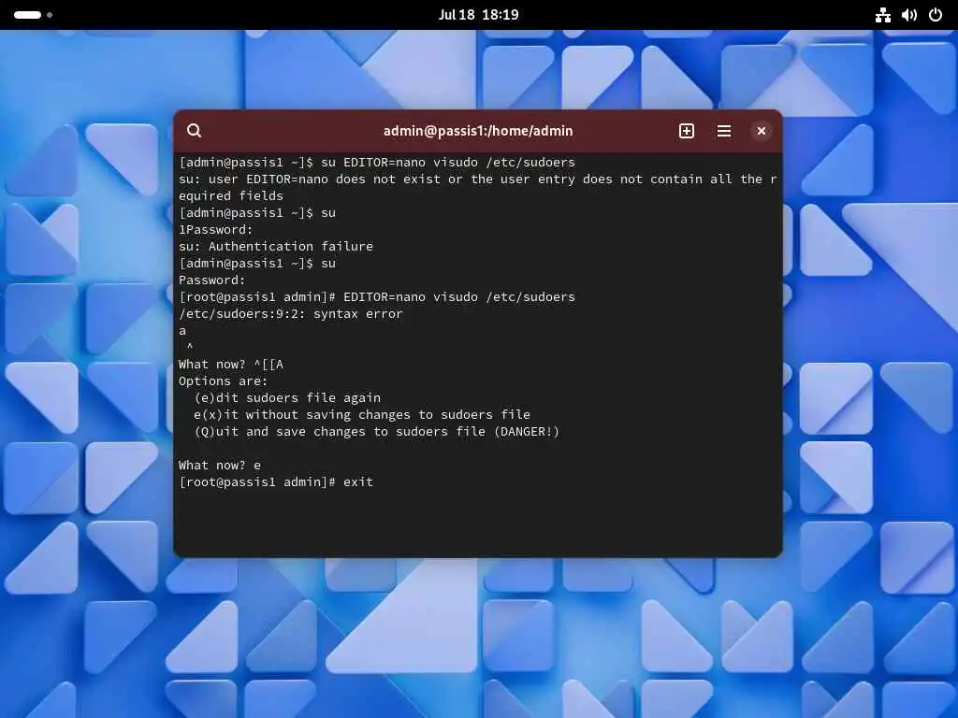
Task: Click the 'equired fields' line
Action: [231, 196]
